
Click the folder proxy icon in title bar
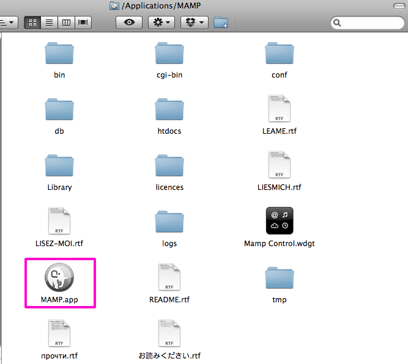click(114, 5)
